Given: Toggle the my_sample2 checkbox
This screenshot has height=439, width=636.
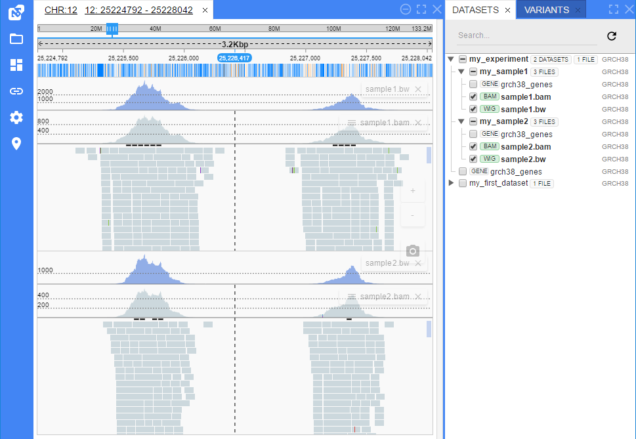Looking at the screenshot, I should tap(473, 121).
